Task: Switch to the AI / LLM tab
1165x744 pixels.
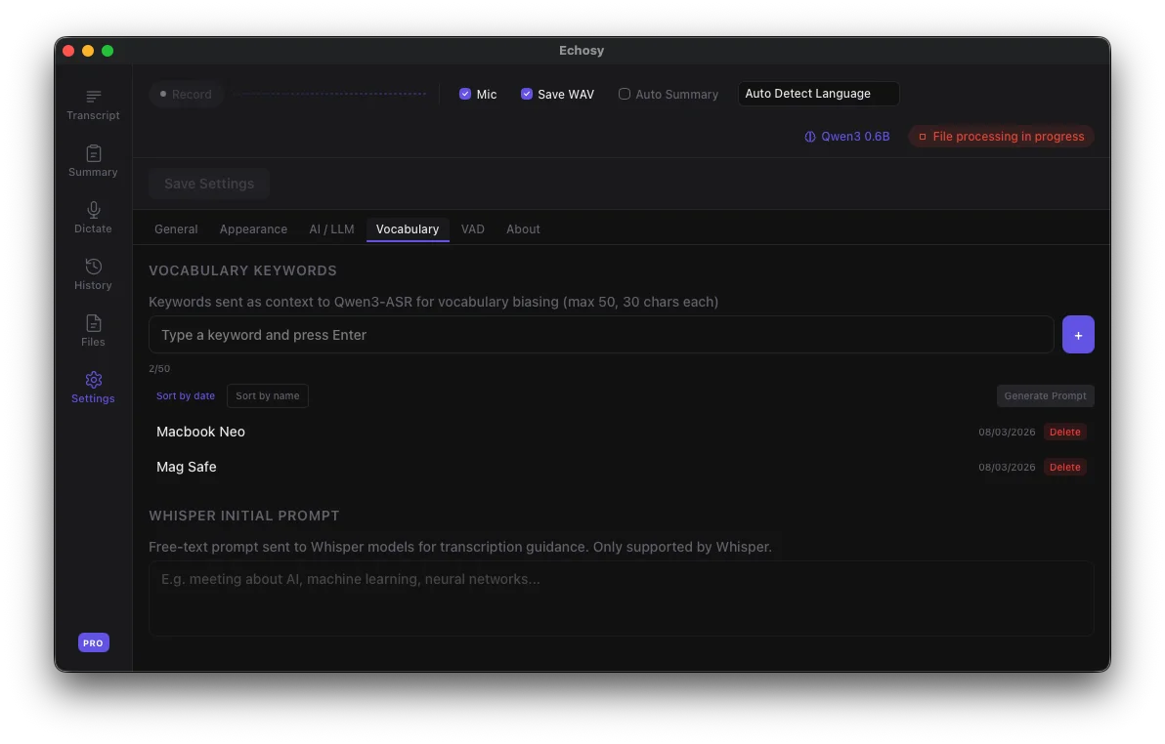Action: [331, 229]
